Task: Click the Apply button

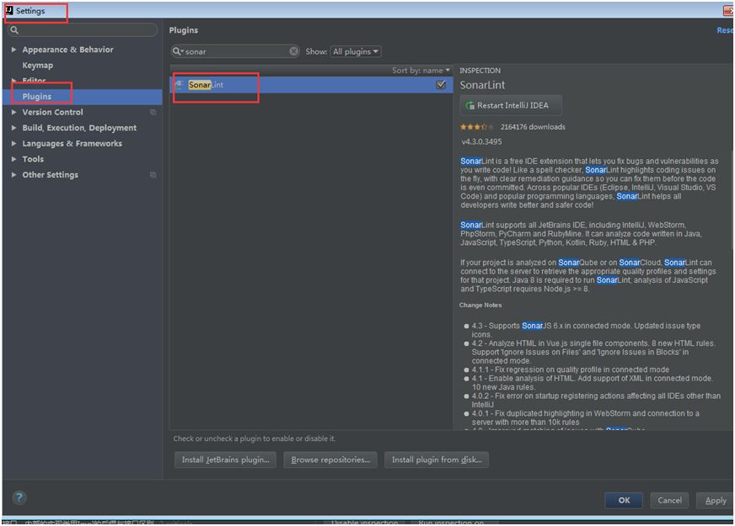Action: coord(716,500)
